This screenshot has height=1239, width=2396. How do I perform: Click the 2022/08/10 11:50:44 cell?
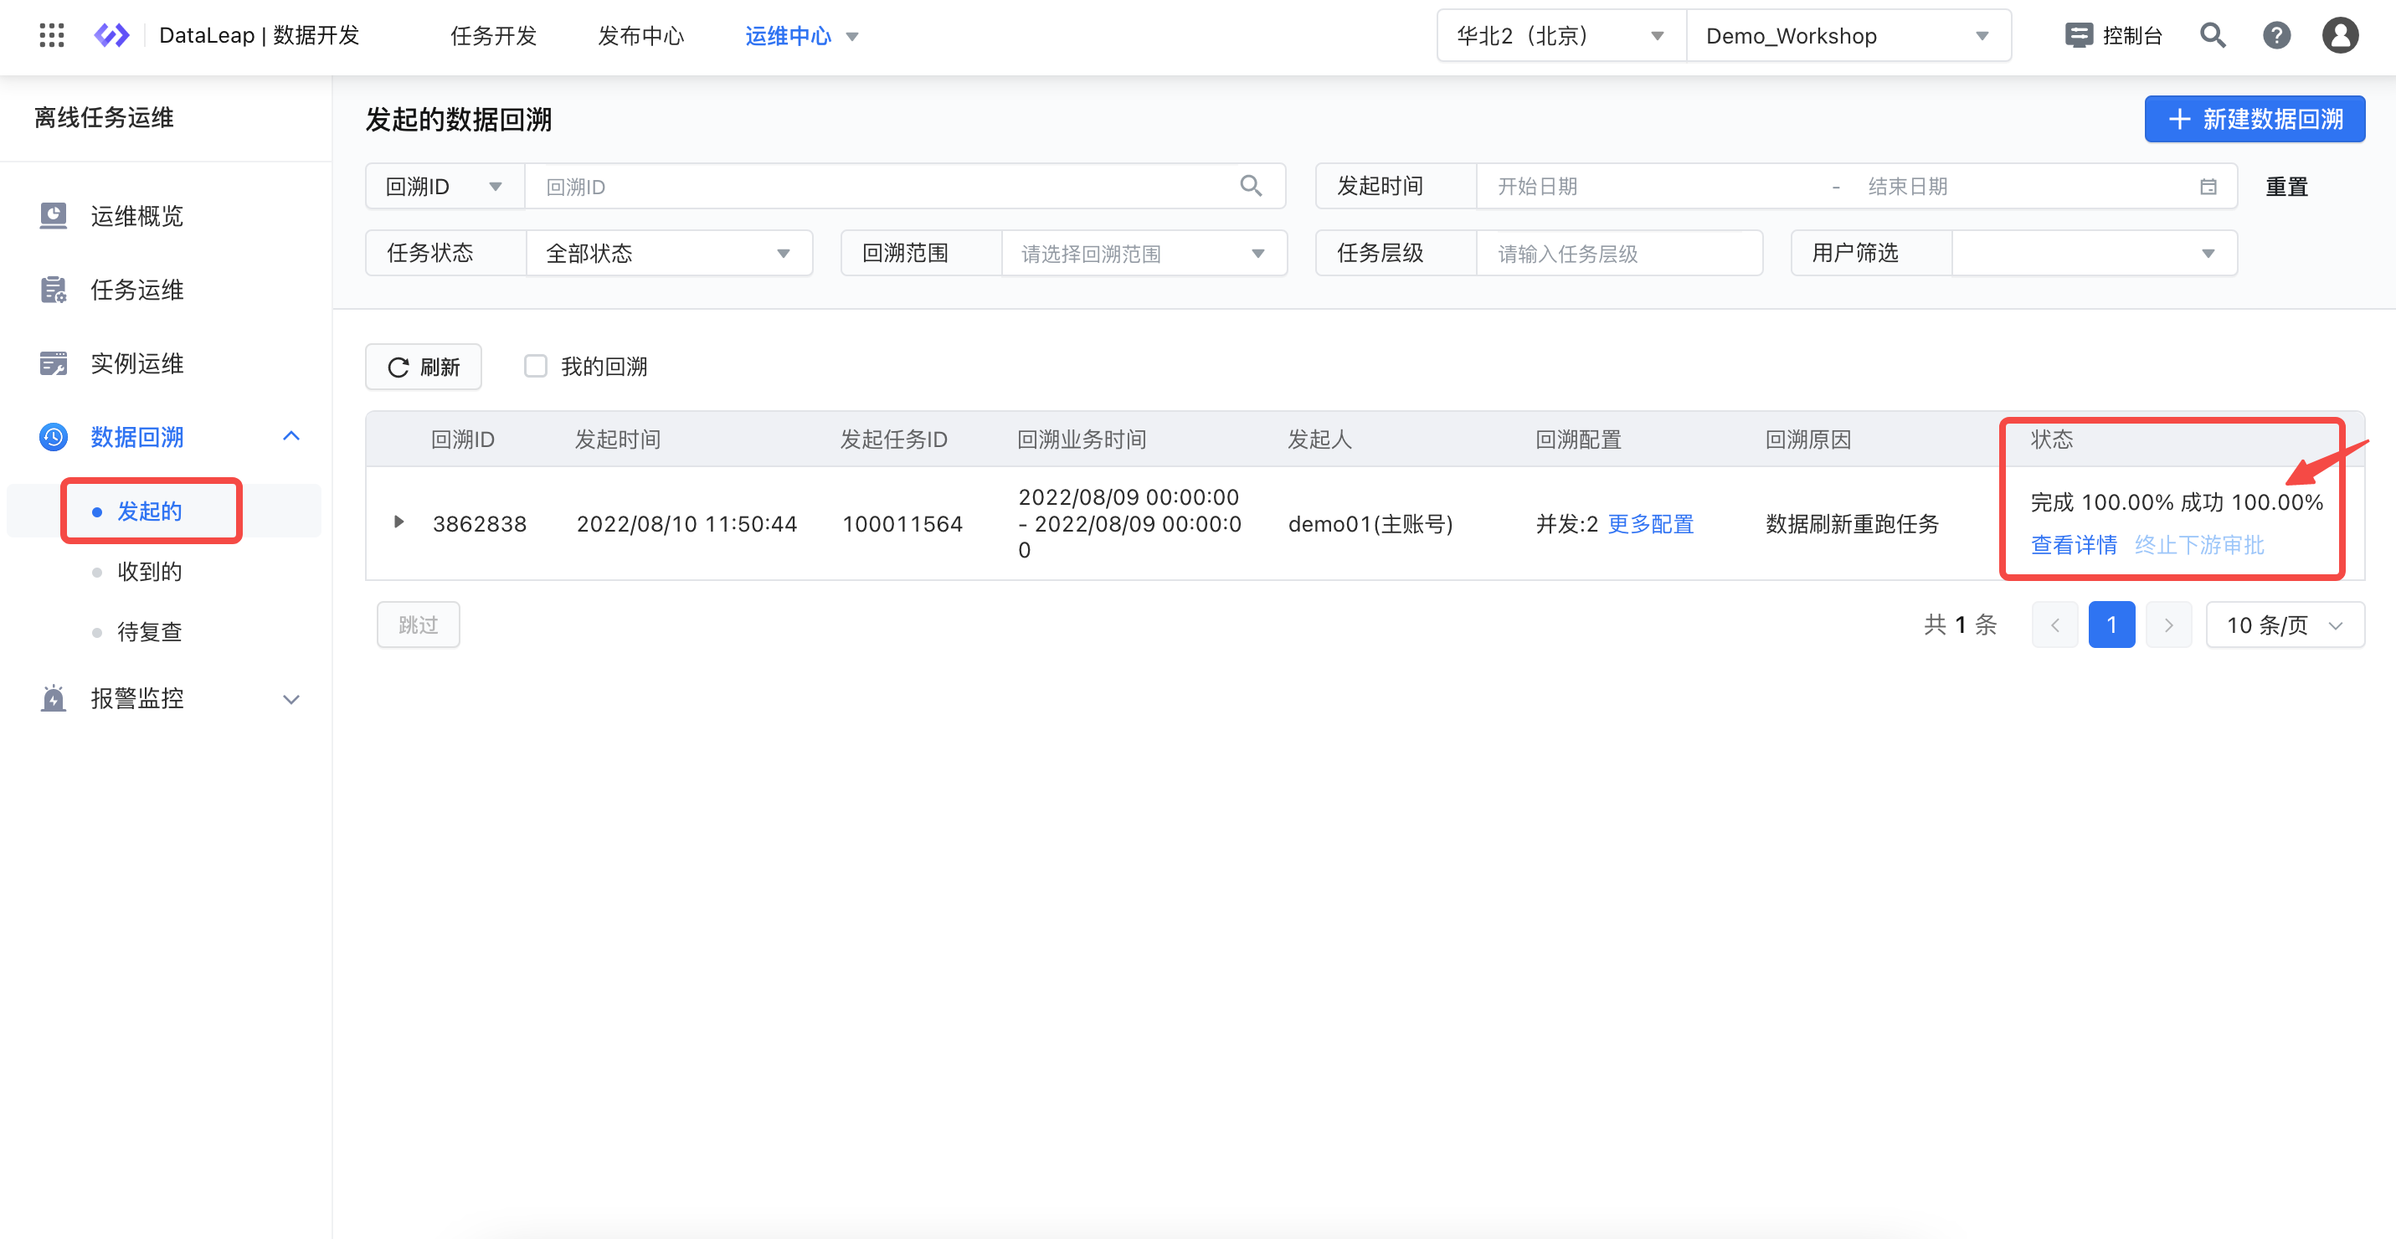tap(686, 524)
